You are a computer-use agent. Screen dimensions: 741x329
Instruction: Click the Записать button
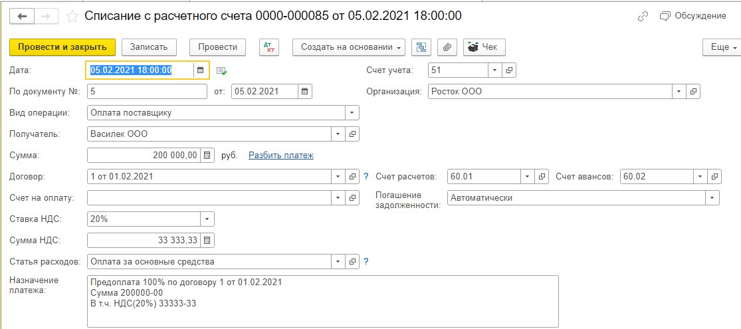(149, 47)
